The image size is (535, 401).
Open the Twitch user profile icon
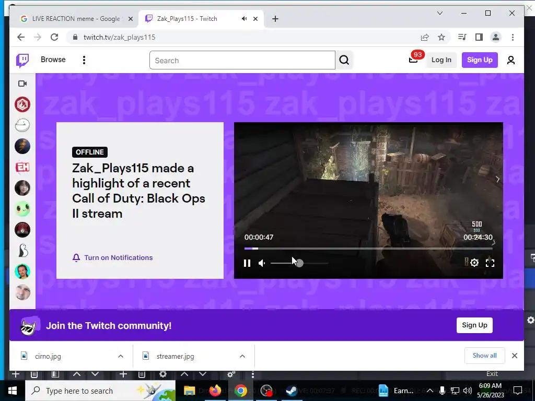coord(511,60)
